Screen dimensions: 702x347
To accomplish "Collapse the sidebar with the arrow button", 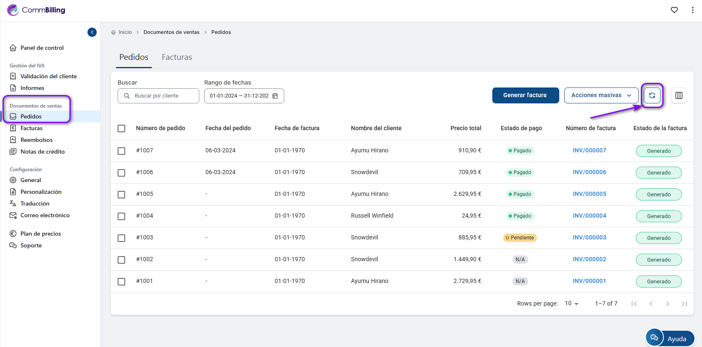I will [92, 32].
